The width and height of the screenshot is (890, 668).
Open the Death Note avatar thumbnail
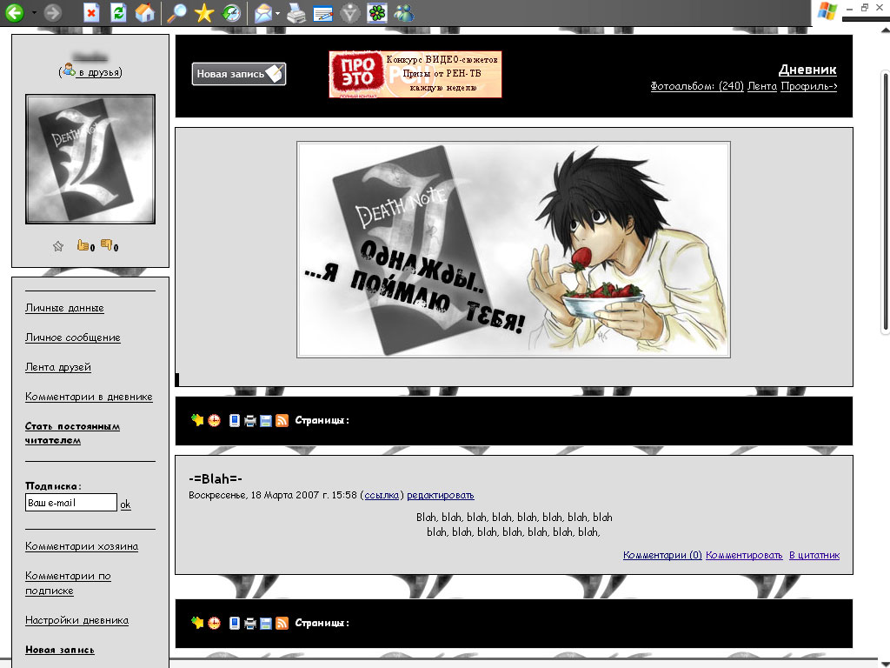tap(90, 159)
